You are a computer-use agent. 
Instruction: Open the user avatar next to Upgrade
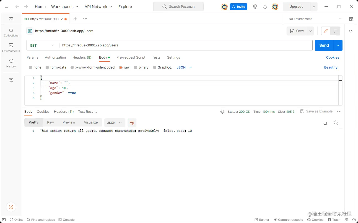coord(275,7)
